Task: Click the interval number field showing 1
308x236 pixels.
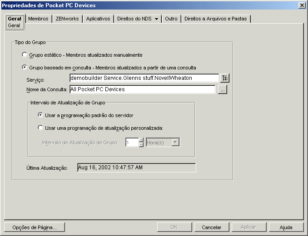Action: click(132, 143)
